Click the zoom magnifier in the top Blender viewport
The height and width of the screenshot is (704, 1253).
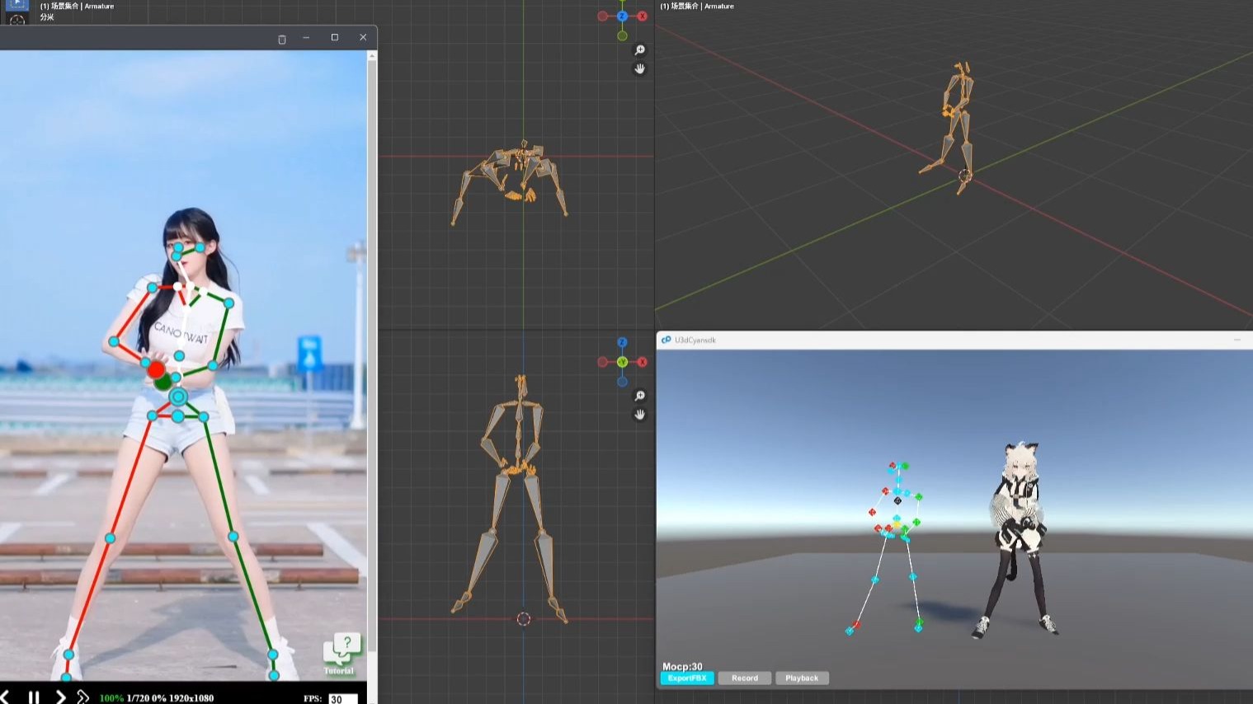639,50
